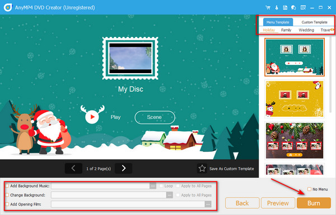Screen dimensions: 336x215
Task: Check the No Menu option
Action: (309, 189)
